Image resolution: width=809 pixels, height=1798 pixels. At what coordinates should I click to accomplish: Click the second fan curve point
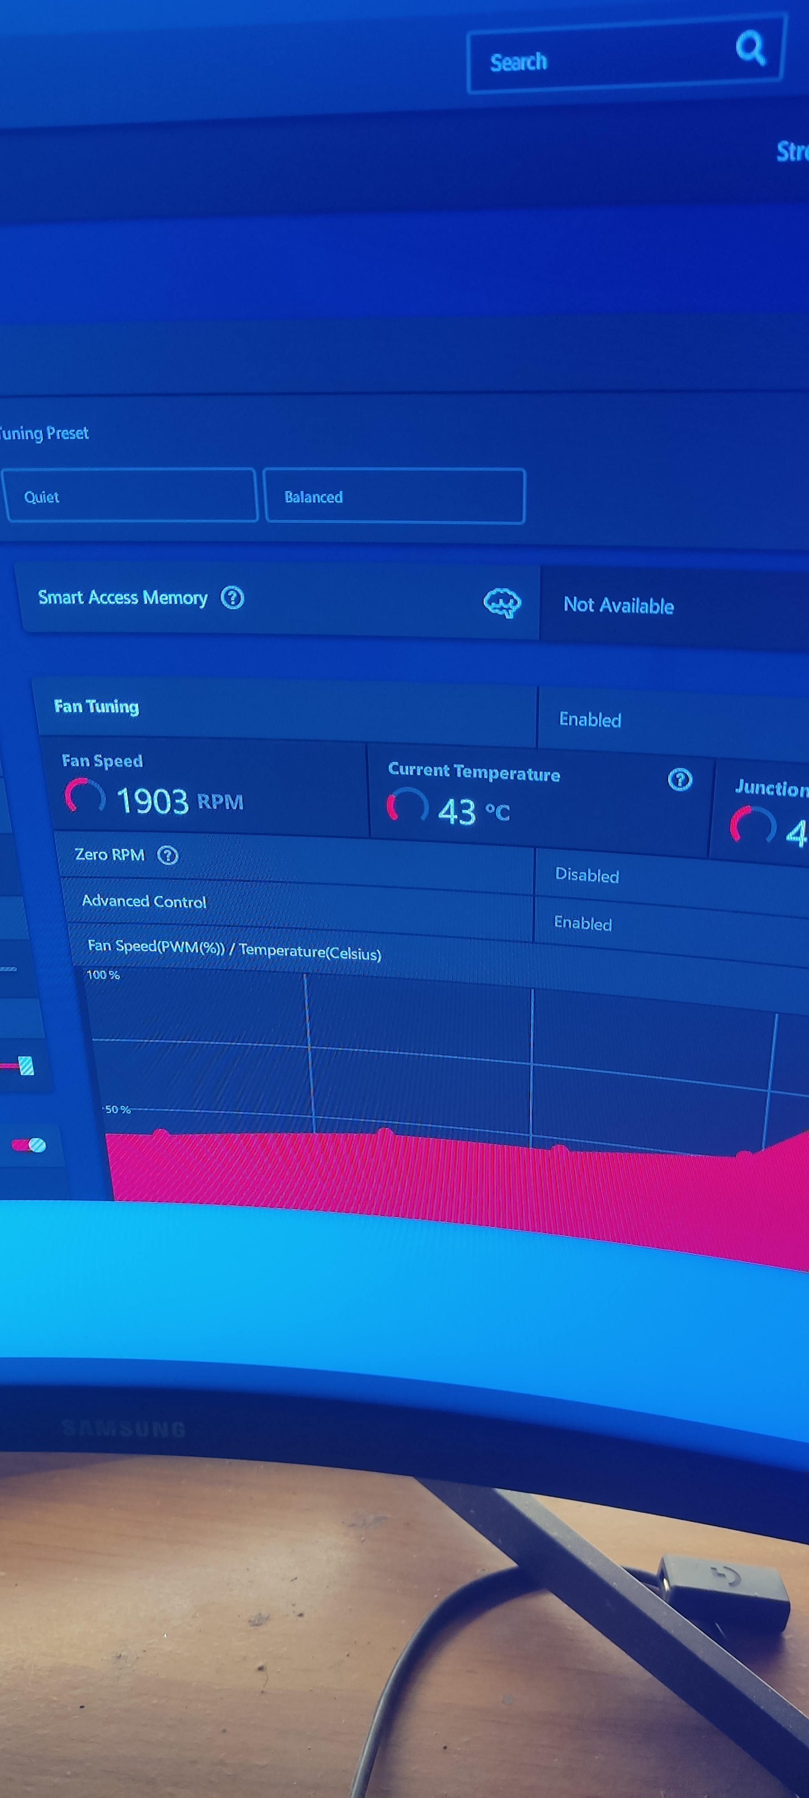(x=385, y=1133)
